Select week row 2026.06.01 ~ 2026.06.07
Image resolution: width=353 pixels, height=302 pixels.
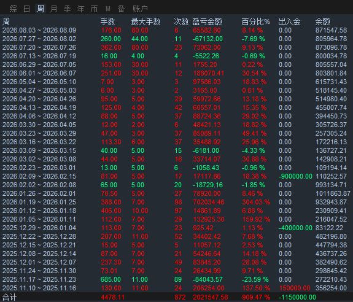point(177,73)
